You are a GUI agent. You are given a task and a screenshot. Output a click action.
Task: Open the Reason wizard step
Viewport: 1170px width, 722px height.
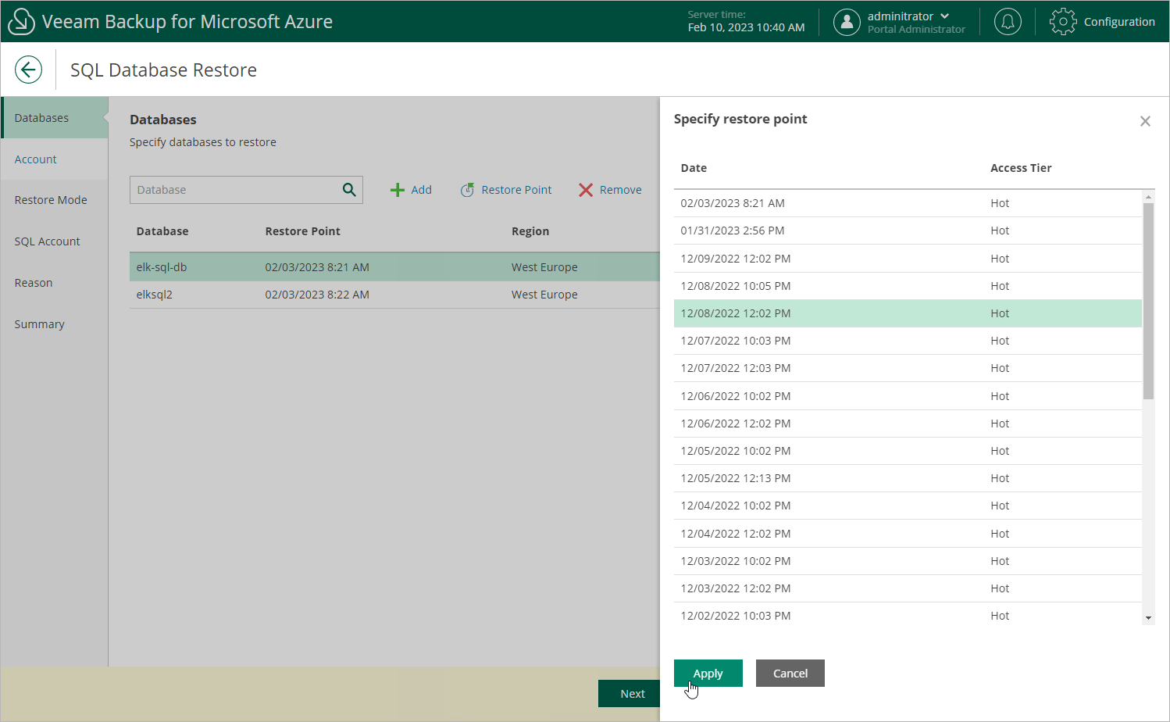point(55,283)
